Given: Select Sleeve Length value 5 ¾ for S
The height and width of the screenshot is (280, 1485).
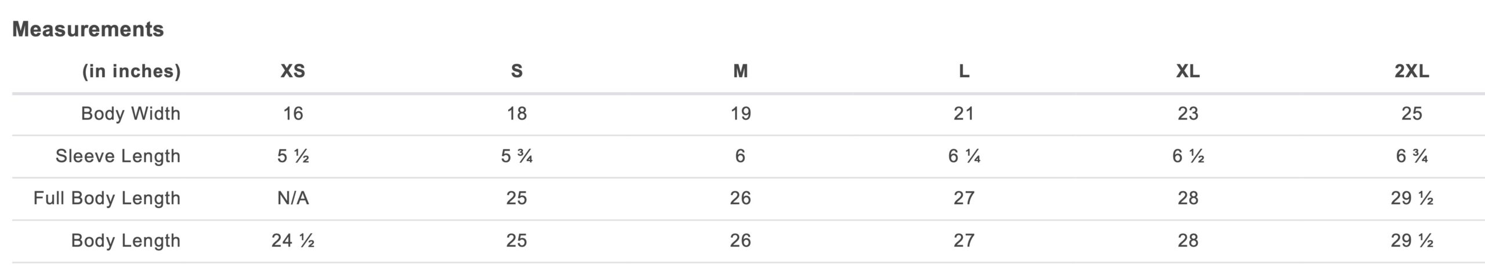Looking at the screenshot, I should 517,156.
